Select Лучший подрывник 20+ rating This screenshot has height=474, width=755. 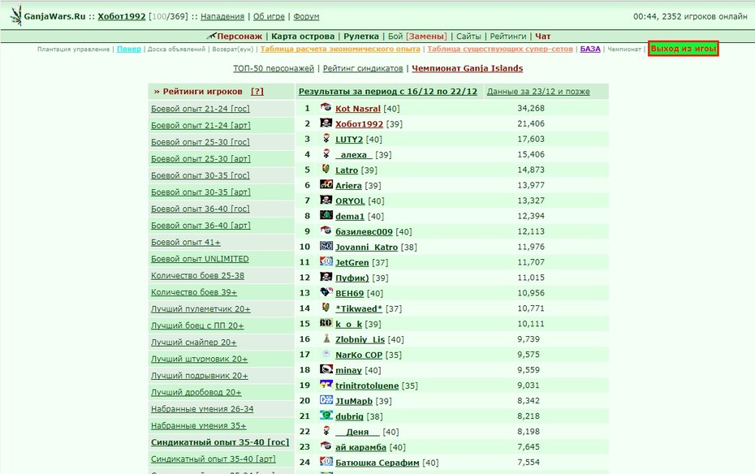[200, 375]
